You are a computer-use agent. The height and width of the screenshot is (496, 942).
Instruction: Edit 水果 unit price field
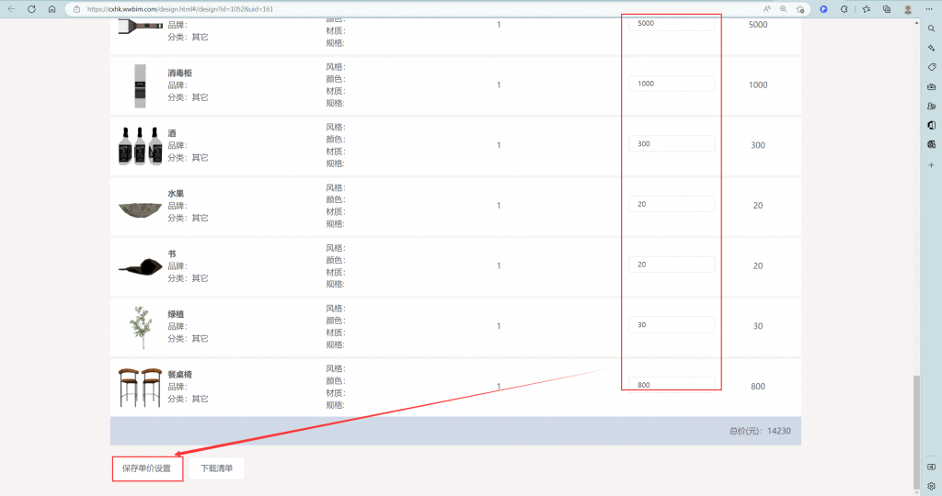[672, 204]
